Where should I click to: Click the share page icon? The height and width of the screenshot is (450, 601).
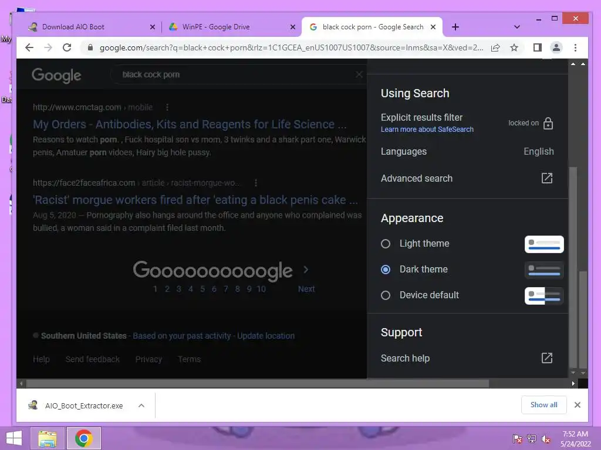click(x=495, y=47)
